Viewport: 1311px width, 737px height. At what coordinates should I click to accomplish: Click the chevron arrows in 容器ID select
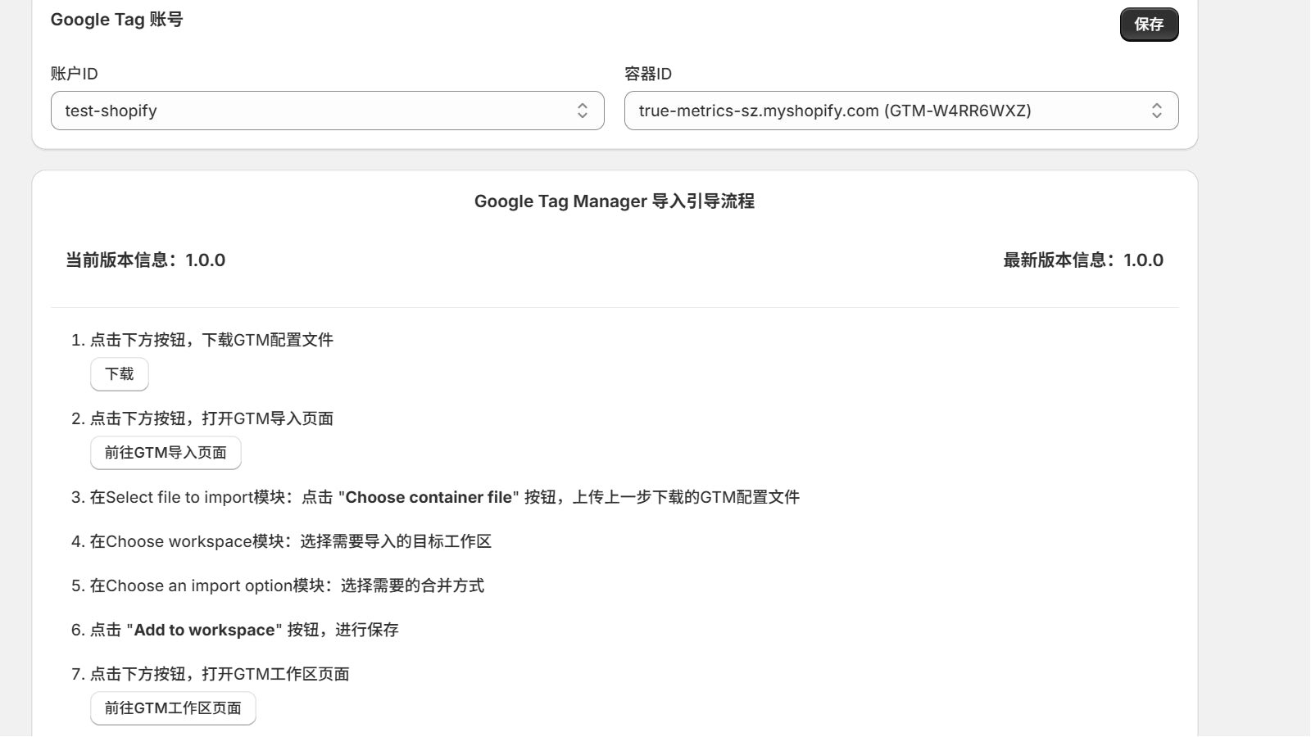tap(1156, 111)
